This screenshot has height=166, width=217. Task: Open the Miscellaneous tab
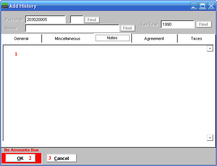(67, 39)
